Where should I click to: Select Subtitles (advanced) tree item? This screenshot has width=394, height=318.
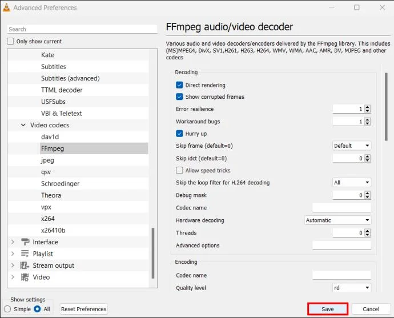(70, 78)
